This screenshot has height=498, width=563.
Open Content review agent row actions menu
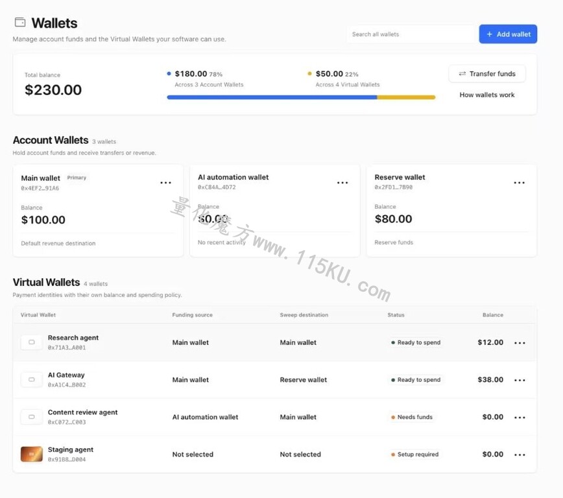(x=520, y=418)
